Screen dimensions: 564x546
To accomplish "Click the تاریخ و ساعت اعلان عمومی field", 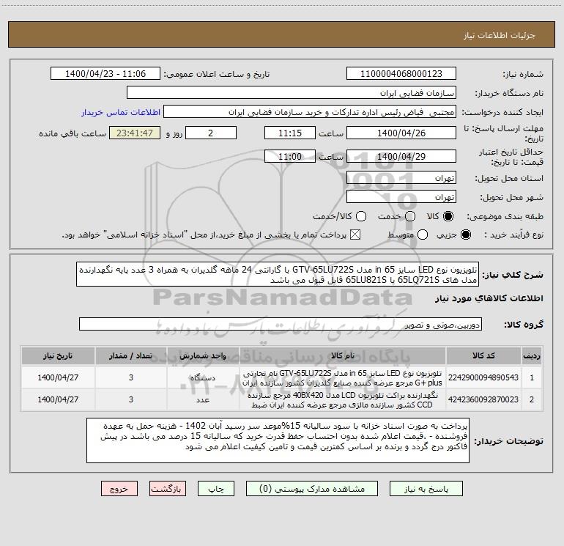I will pyautogui.click(x=105, y=74).
